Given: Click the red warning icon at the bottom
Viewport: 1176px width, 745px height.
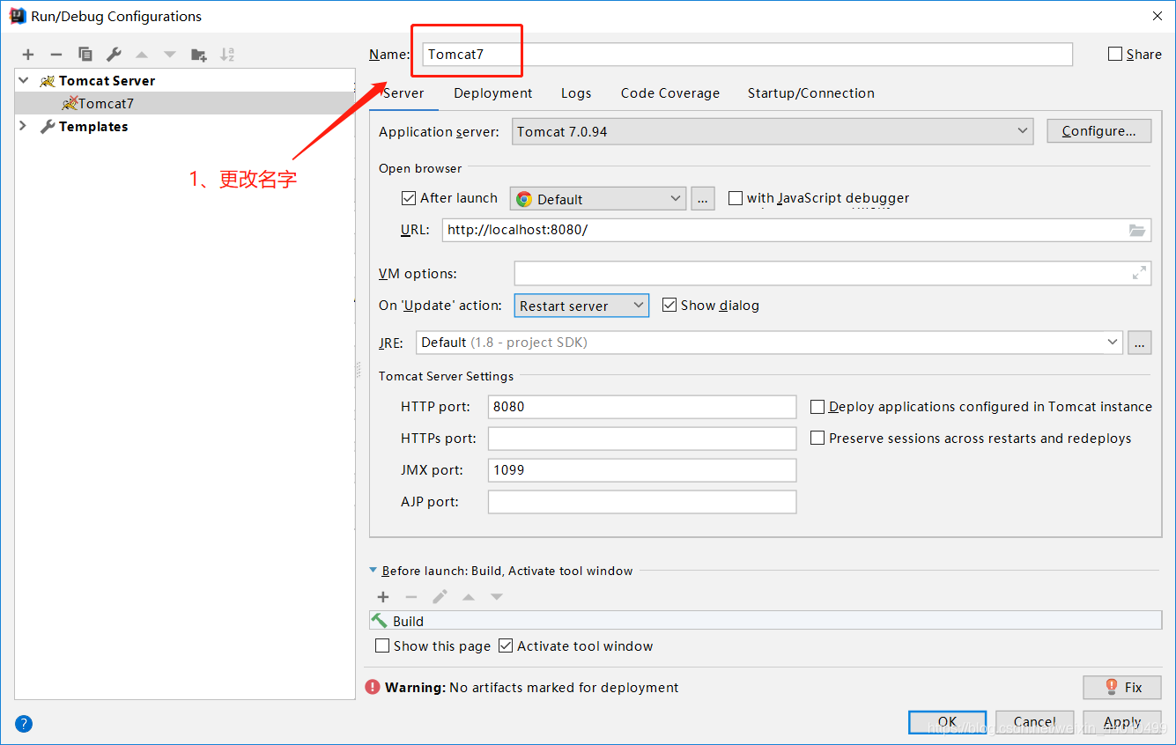Looking at the screenshot, I should point(374,687).
